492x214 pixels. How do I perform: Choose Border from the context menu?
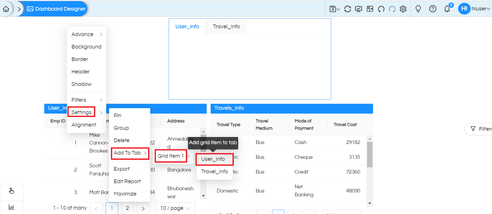click(x=87, y=59)
